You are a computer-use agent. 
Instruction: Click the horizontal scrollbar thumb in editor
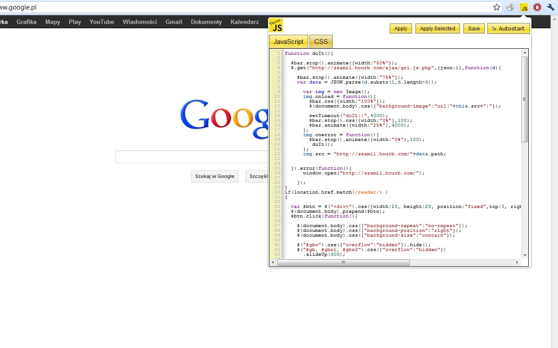(x=344, y=263)
